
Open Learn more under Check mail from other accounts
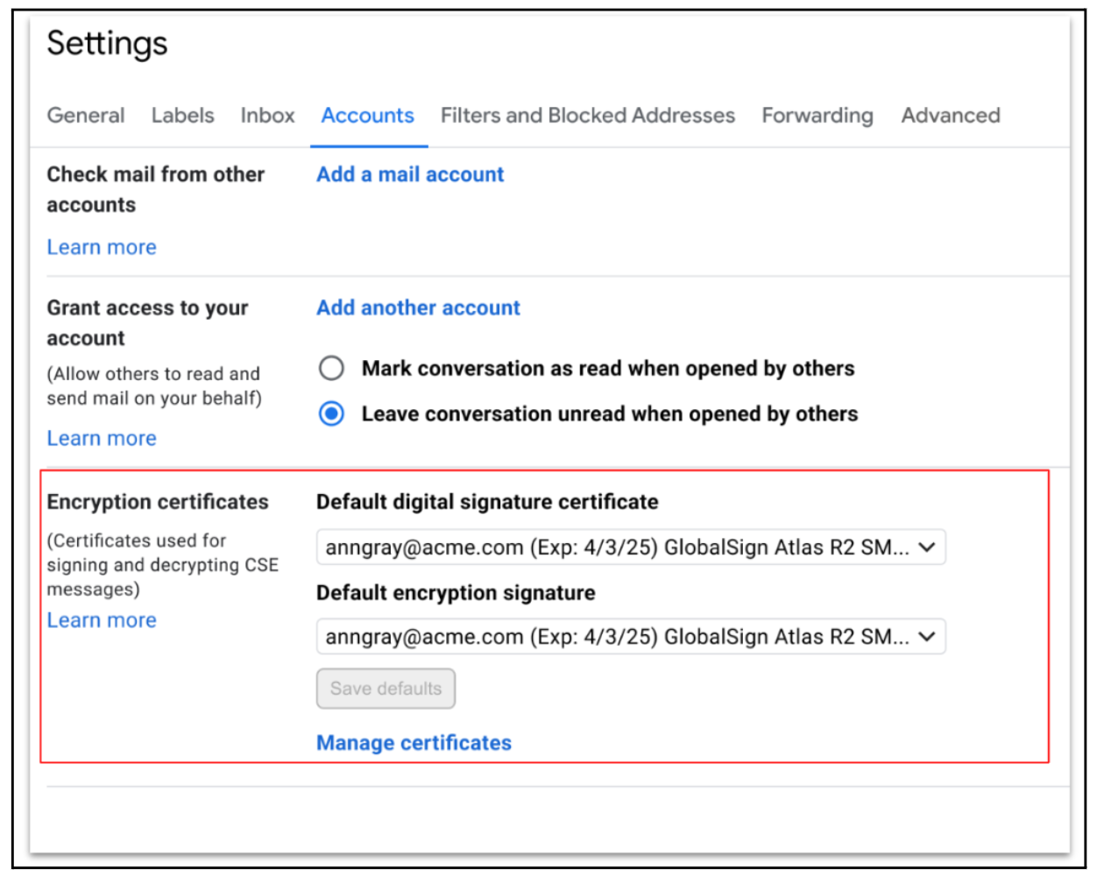pos(102,247)
